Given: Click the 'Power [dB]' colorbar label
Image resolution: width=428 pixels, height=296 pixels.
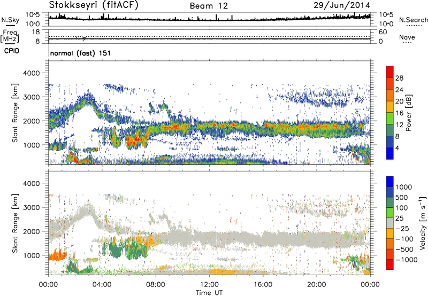Looking at the screenshot, I should pyautogui.click(x=409, y=113).
